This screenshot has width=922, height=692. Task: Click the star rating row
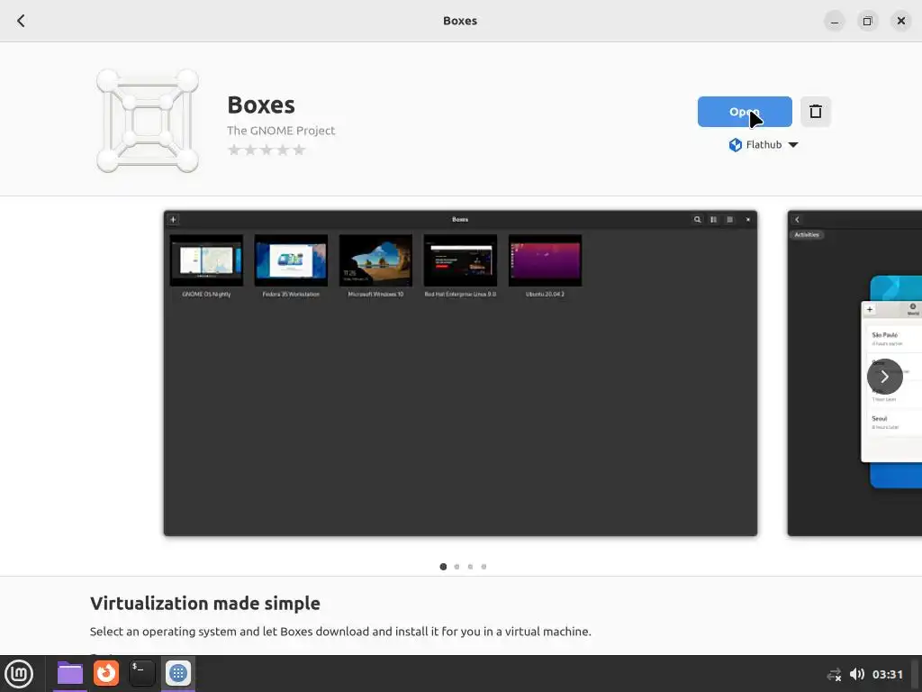(x=267, y=150)
